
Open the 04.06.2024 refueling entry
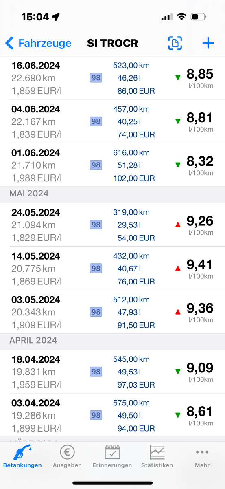tap(112, 121)
